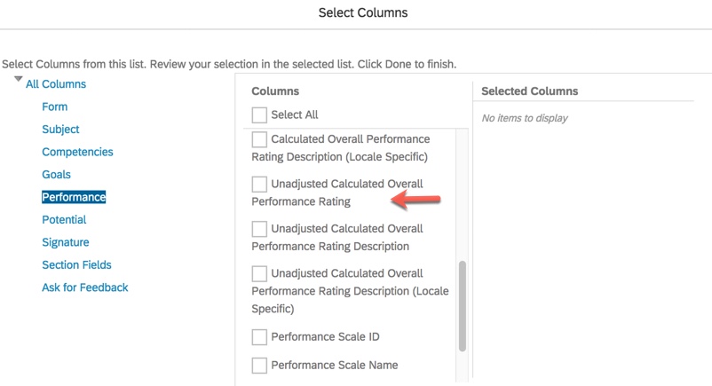Viewport: 712px width, 386px height.
Task: Click the Selected Columns header
Action: (x=529, y=91)
